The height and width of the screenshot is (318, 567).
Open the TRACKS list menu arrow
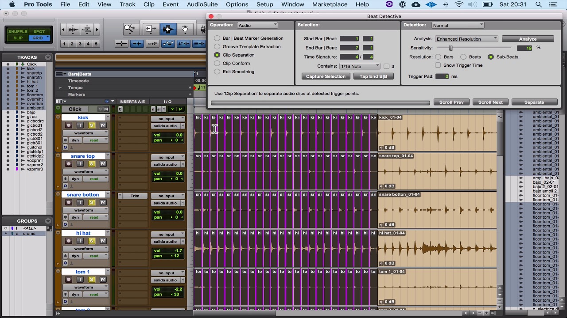tap(47, 57)
